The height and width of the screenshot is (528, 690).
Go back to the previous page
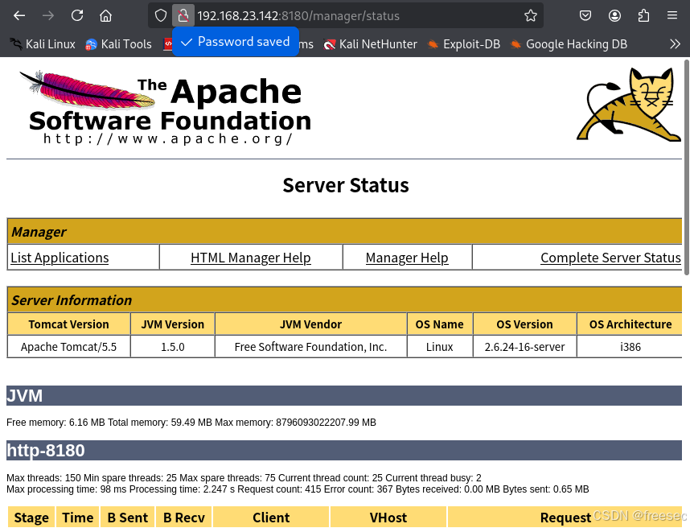click(x=19, y=16)
